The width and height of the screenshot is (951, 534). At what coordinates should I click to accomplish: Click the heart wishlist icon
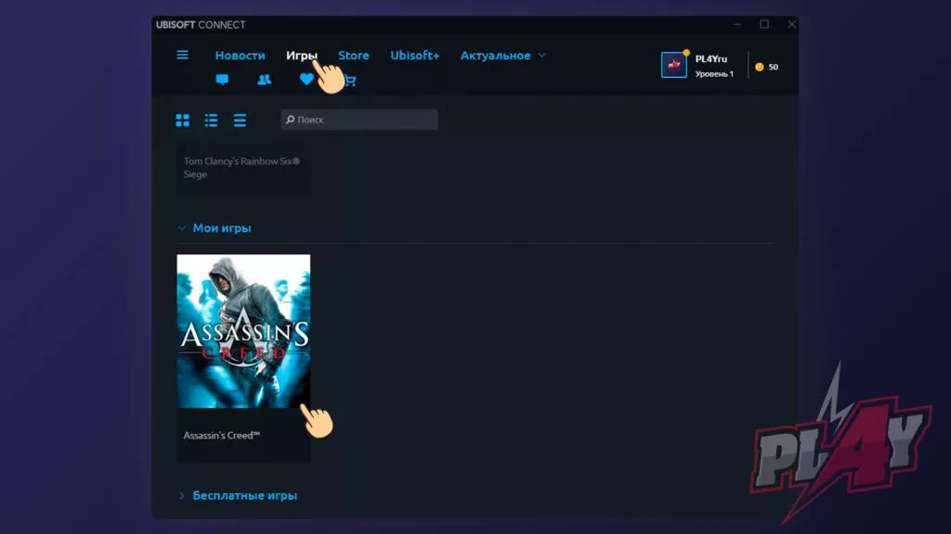click(306, 80)
